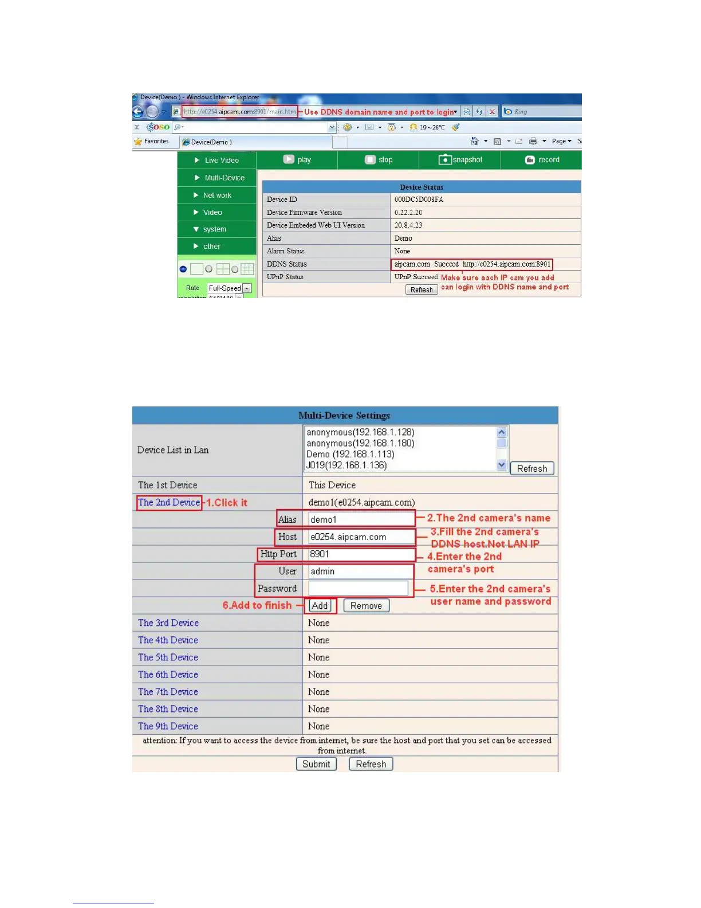Expand the Live Video menu
The image size is (701, 908).
tap(216, 161)
